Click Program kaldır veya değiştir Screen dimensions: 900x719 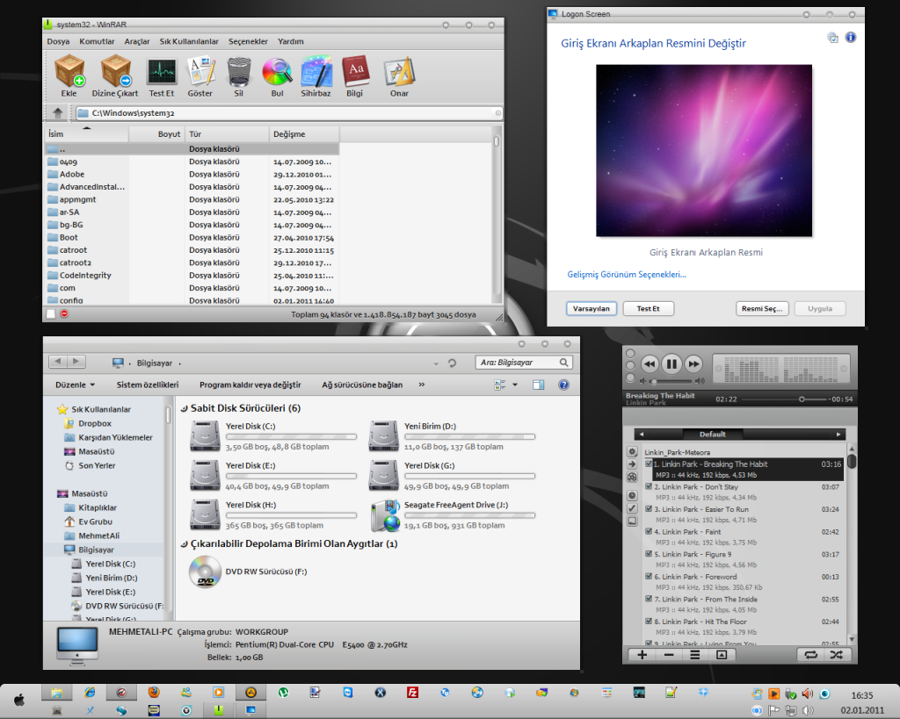[250, 385]
